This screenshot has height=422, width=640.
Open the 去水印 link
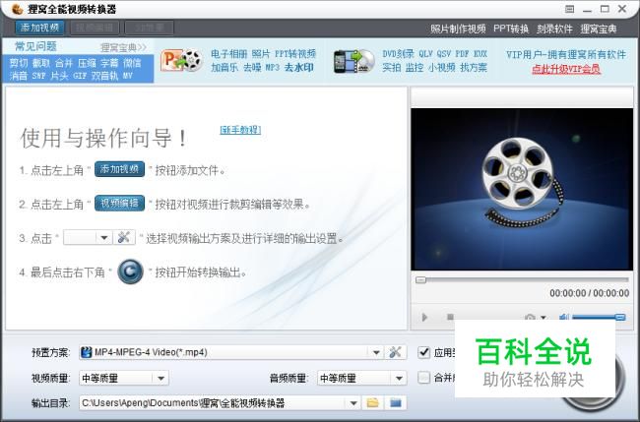click(x=298, y=67)
